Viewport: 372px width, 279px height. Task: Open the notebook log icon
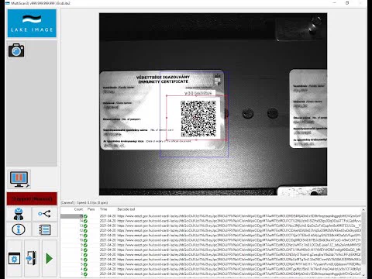point(44,229)
